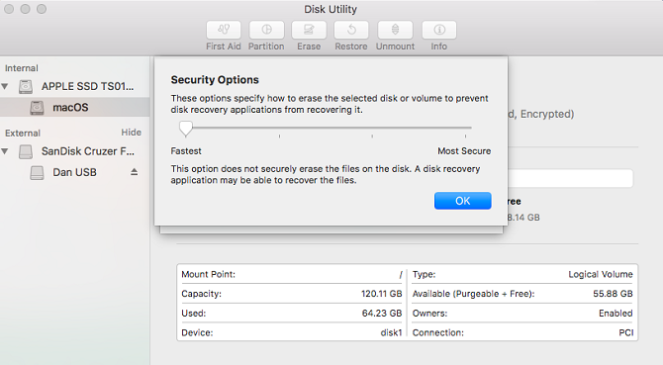Viewport: 663px width, 365px height.
Task: Open the Partition tool
Action: pyautogui.click(x=266, y=30)
